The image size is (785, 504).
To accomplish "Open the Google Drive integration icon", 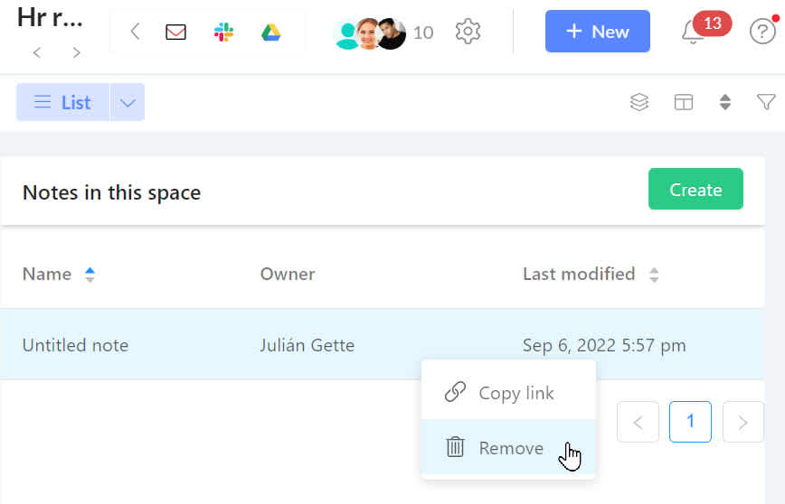I will (x=270, y=33).
